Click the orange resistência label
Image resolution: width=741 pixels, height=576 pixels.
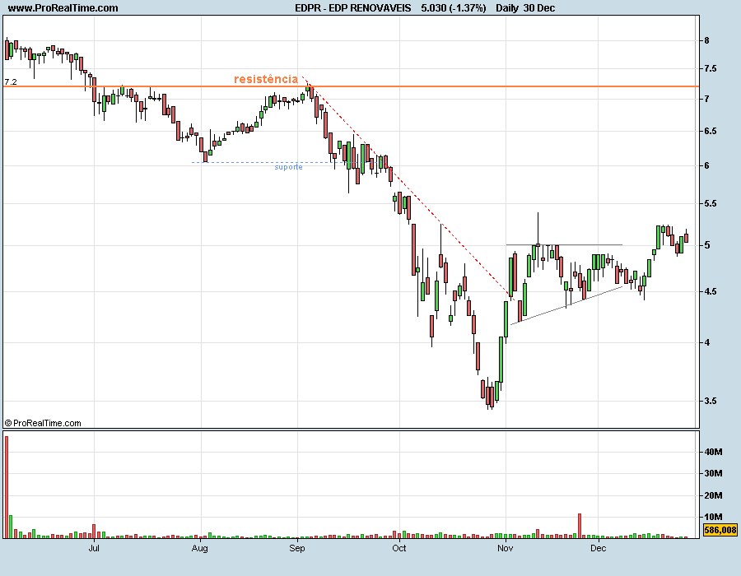point(266,79)
